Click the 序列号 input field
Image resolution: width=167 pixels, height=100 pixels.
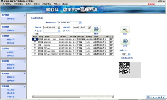coord(82,31)
